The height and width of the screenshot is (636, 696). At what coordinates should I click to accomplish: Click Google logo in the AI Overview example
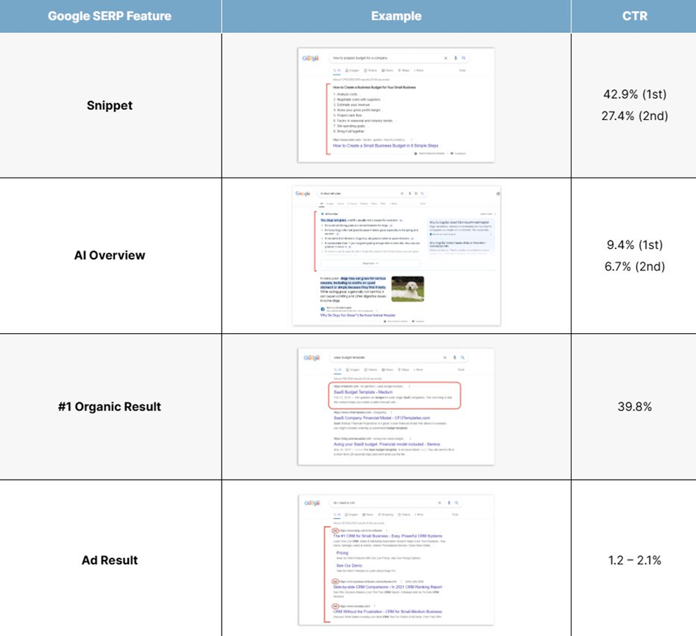click(303, 194)
